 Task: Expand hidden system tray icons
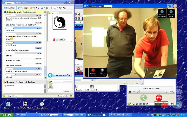coord(152,115)
